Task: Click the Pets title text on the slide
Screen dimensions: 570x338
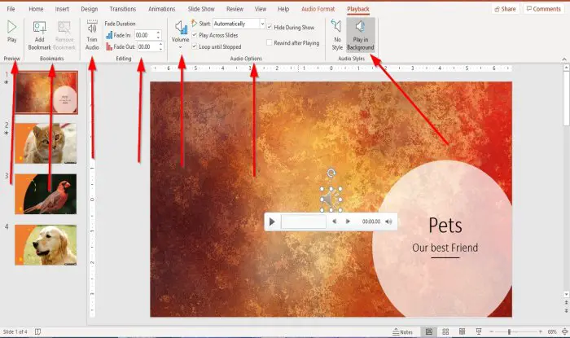Action: pos(445,226)
